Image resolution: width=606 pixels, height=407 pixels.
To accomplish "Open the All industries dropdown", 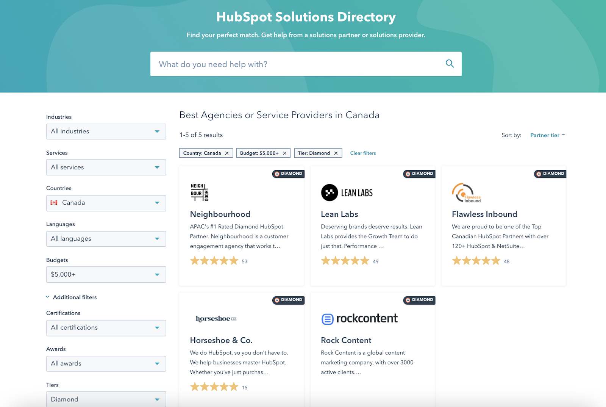I will point(106,131).
